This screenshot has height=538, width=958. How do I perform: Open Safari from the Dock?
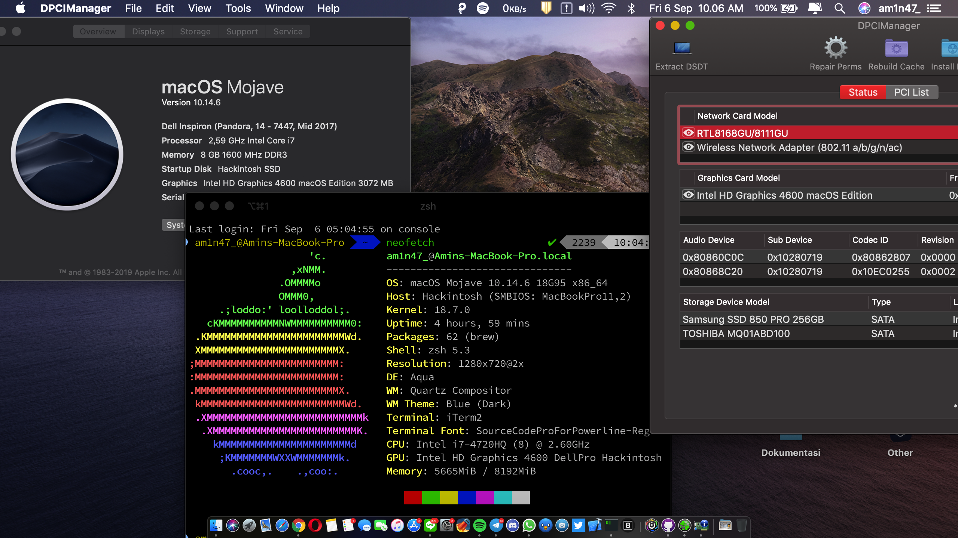pyautogui.click(x=282, y=525)
